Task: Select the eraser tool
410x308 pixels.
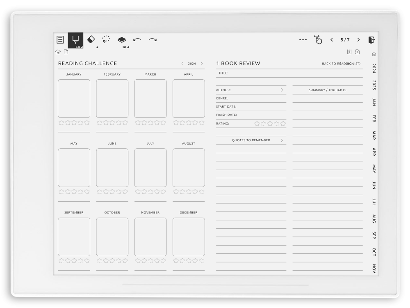Action: (x=91, y=39)
